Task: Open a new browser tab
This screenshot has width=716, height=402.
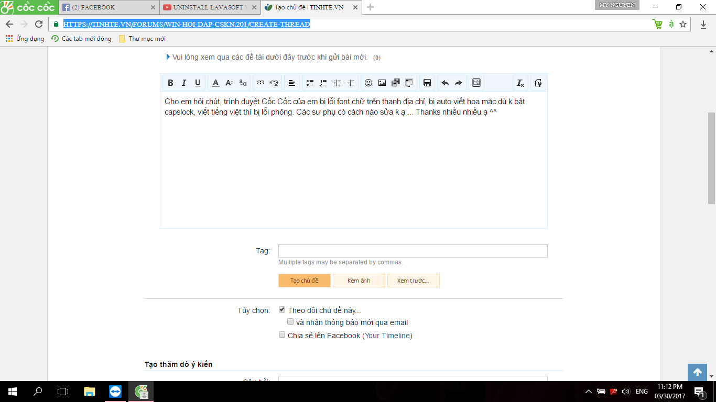Action: (371, 7)
